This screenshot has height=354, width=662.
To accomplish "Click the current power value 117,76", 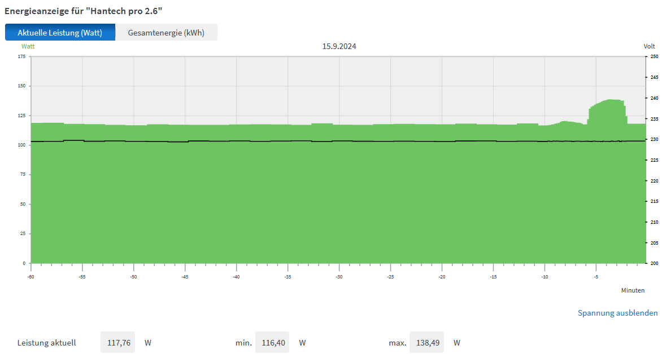I will click(x=118, y=343).
